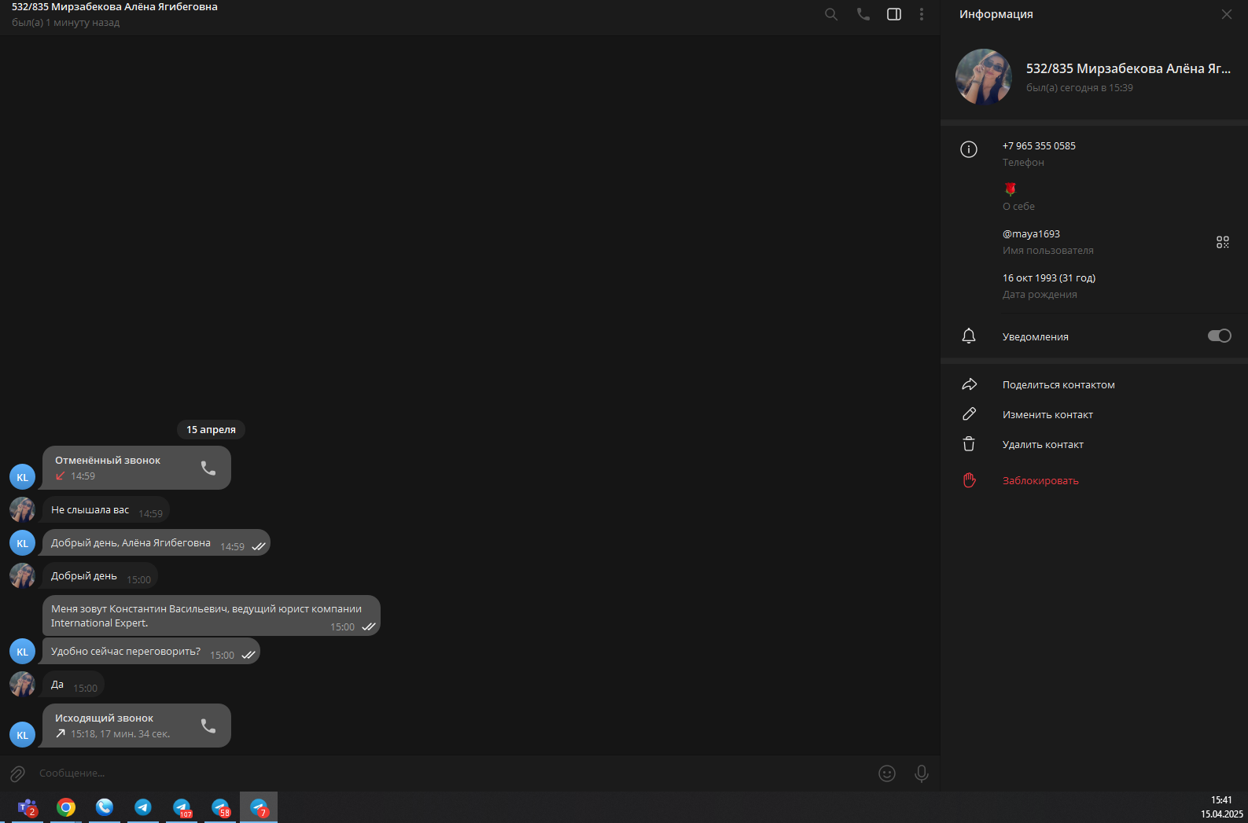Click the paperclip attach icon
The width and height of the screenshot is (1248, 823).
tap(17, 774)
